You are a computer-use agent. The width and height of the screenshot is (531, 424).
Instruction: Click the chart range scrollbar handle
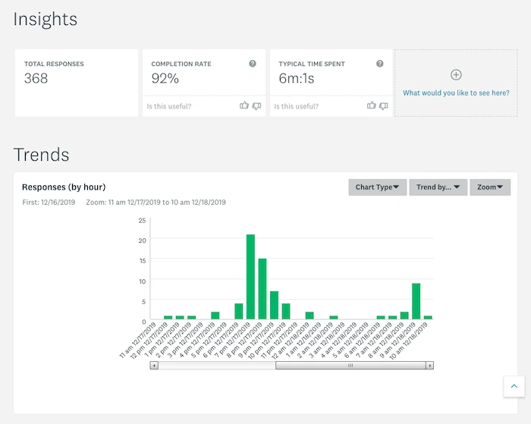pyautogui.click(x=350, y=366)
